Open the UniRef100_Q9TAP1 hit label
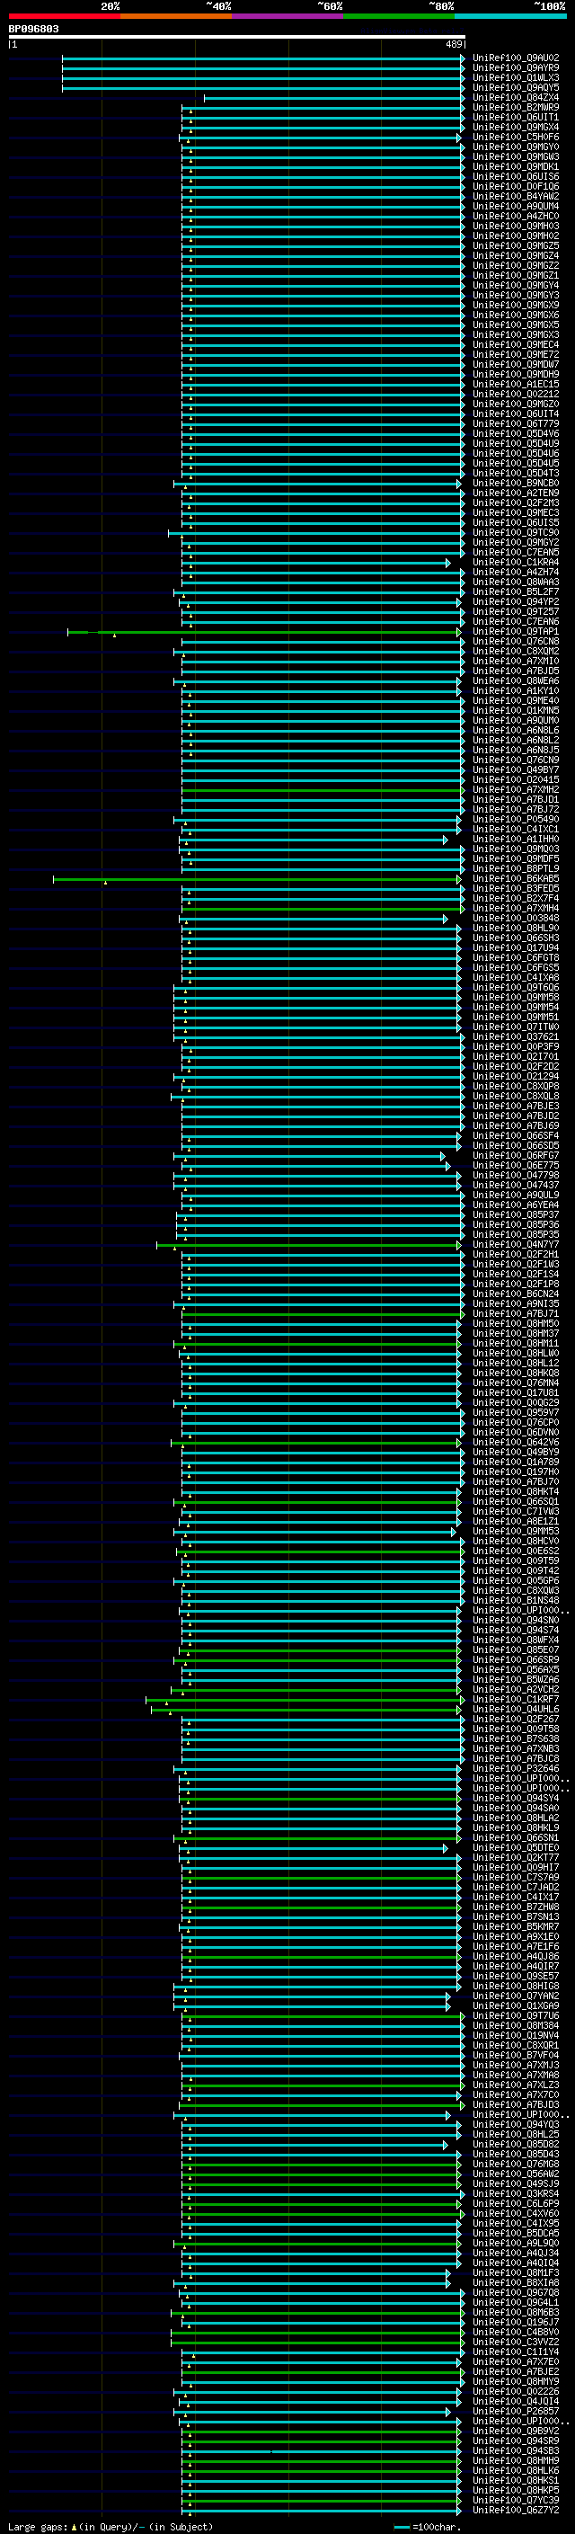575x2534 pixels. pyautogui.click(x=515, y=633)
